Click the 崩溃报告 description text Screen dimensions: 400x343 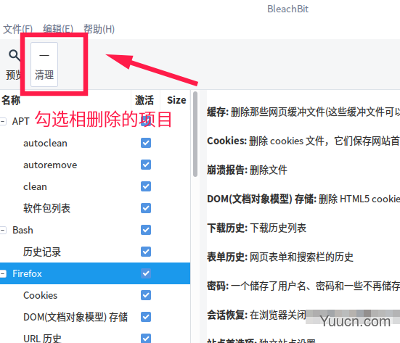coord(247,170)
